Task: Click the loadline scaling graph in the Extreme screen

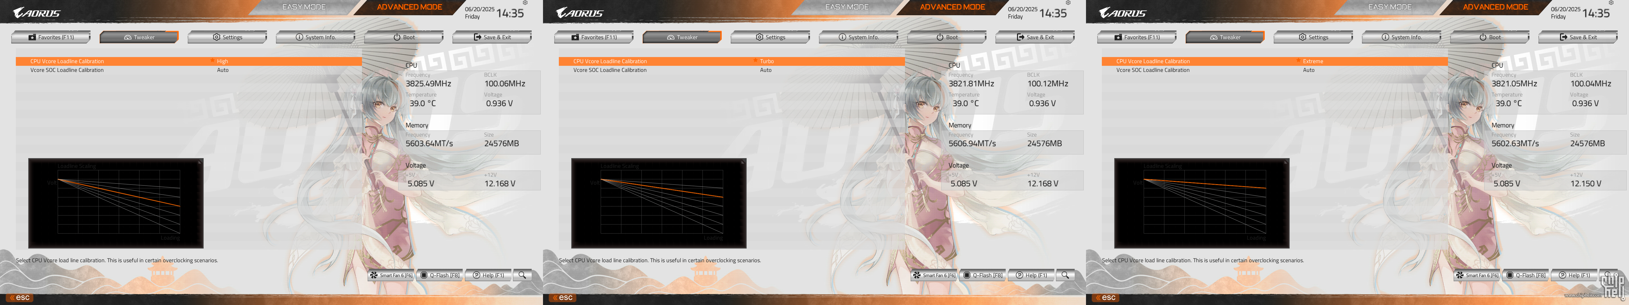Action: [1202, 203]
